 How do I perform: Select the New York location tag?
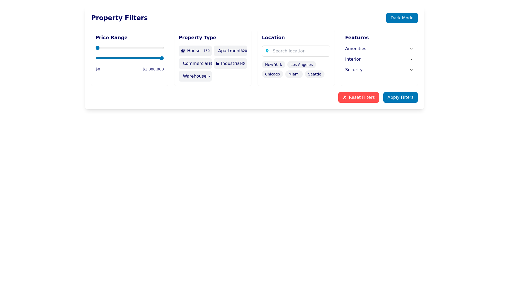coord(273,65)
